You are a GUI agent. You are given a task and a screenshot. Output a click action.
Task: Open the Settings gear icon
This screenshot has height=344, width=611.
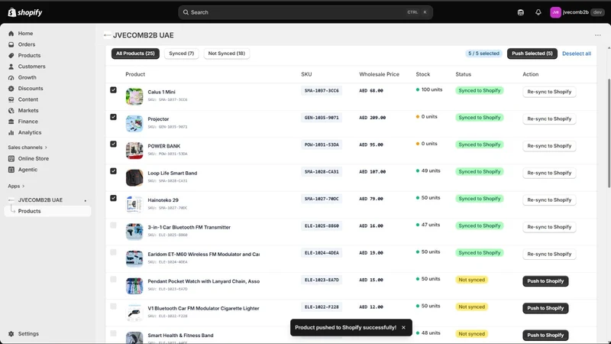[11, 334]
